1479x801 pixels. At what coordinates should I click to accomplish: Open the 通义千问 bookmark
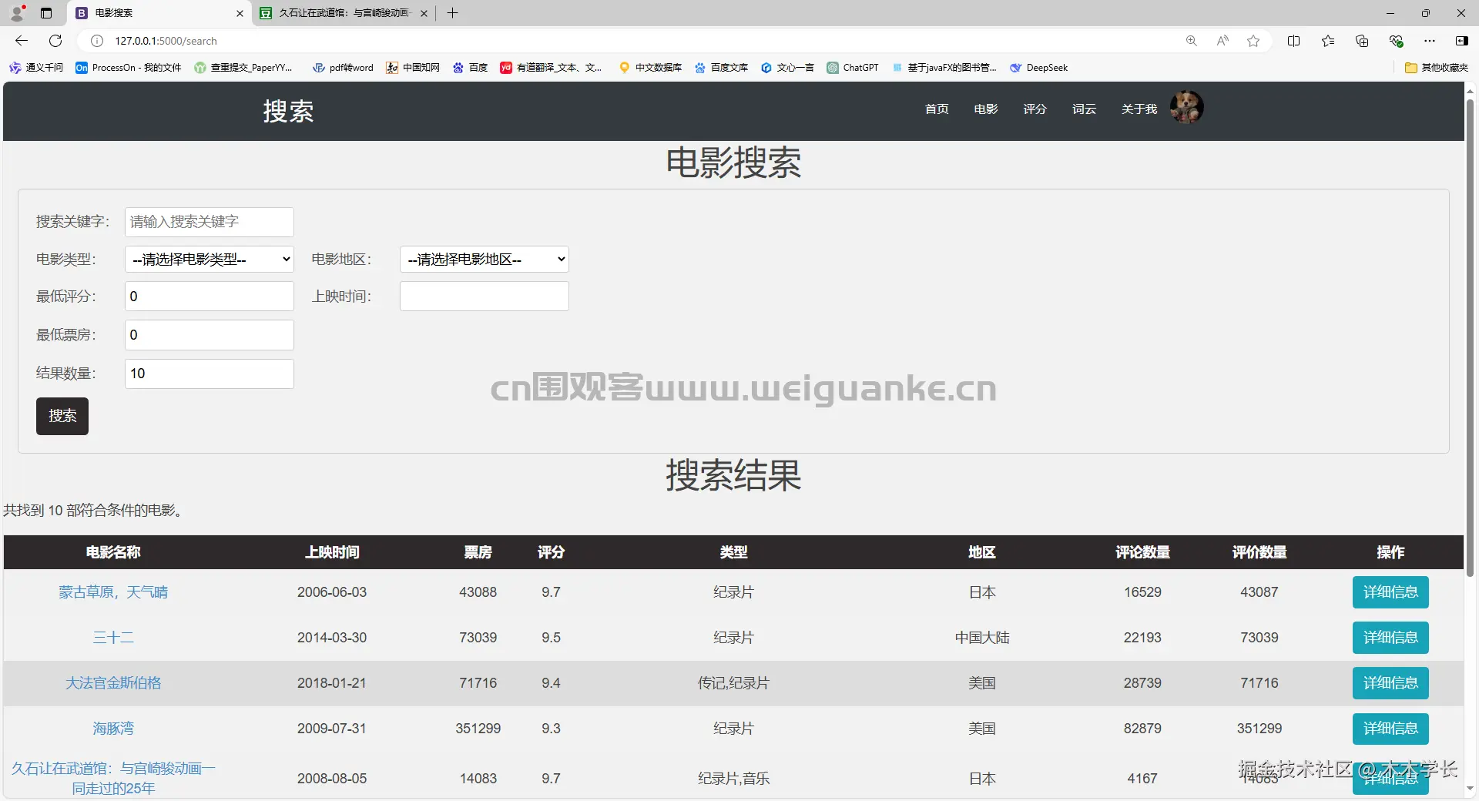(36, 68)
